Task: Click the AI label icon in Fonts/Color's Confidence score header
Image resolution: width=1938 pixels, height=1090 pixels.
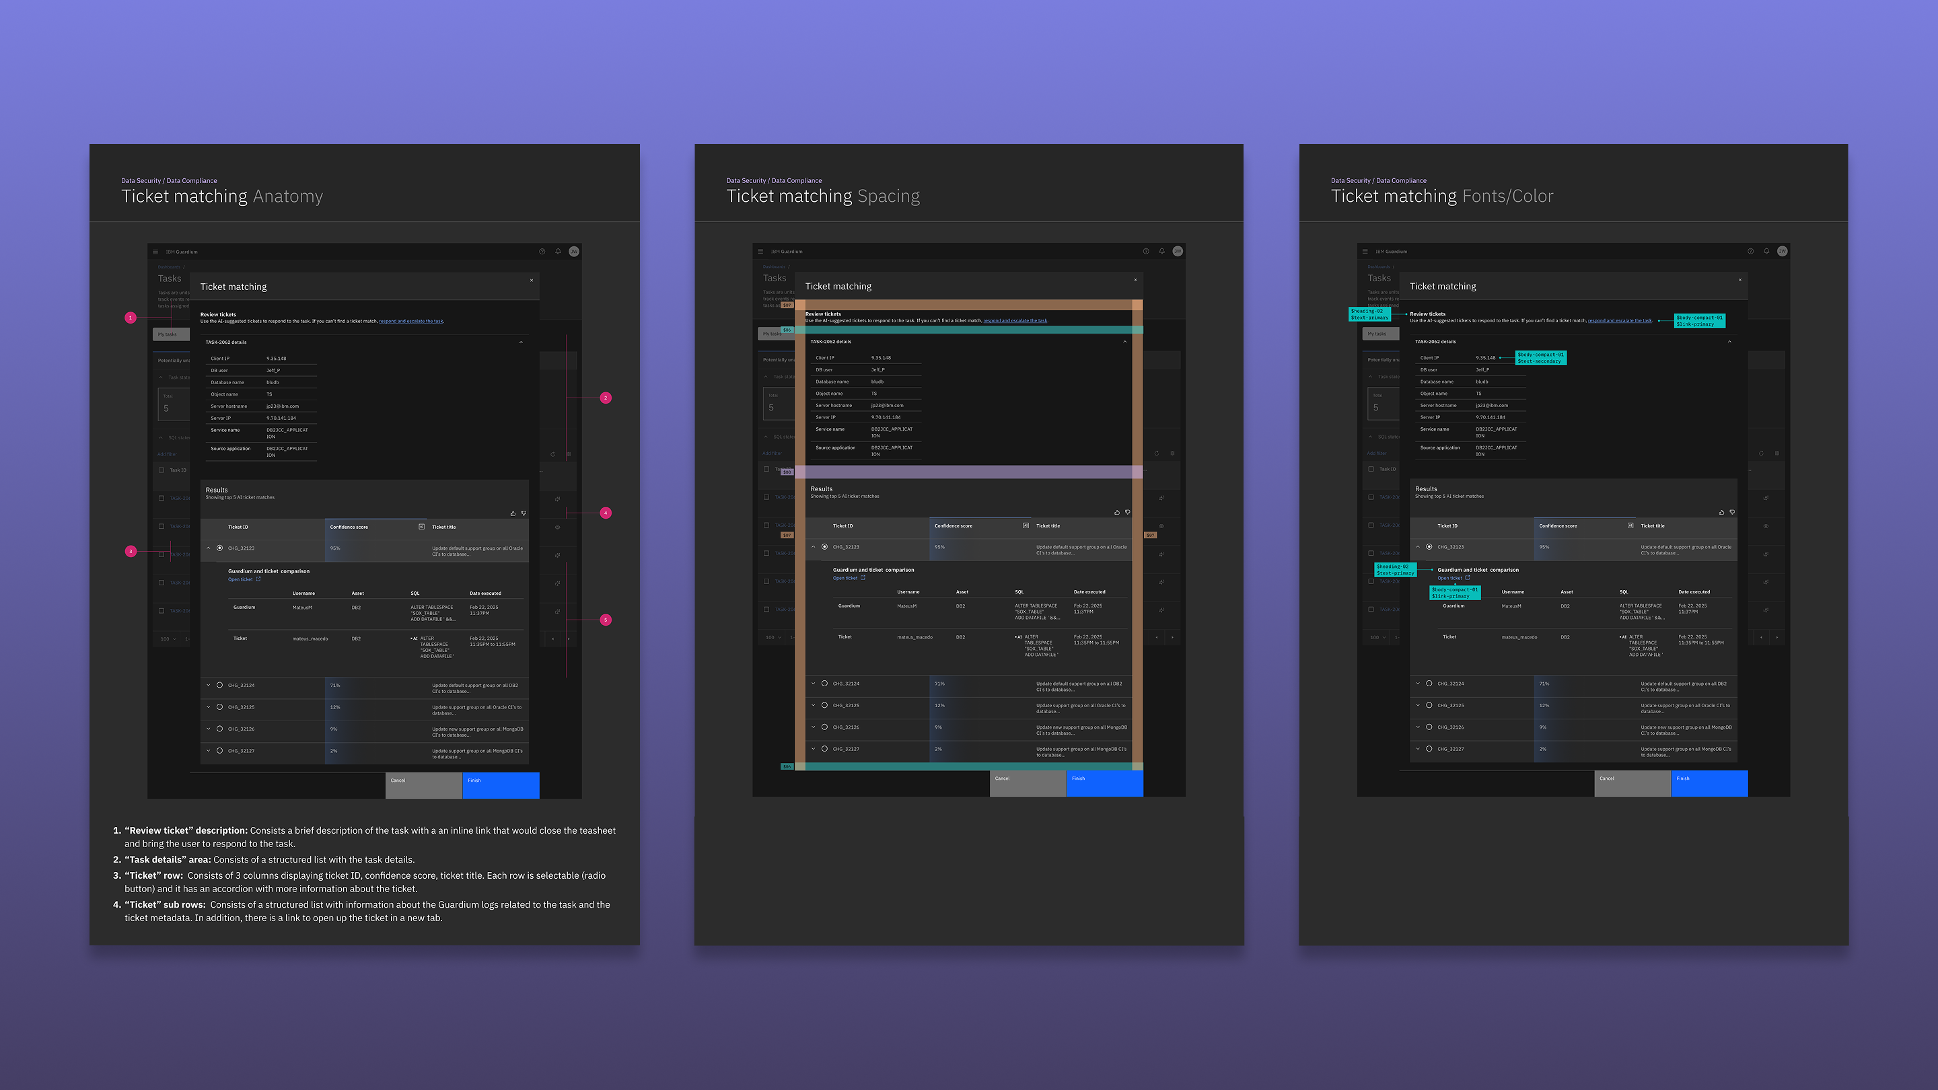Action: tap(1630, 525)
